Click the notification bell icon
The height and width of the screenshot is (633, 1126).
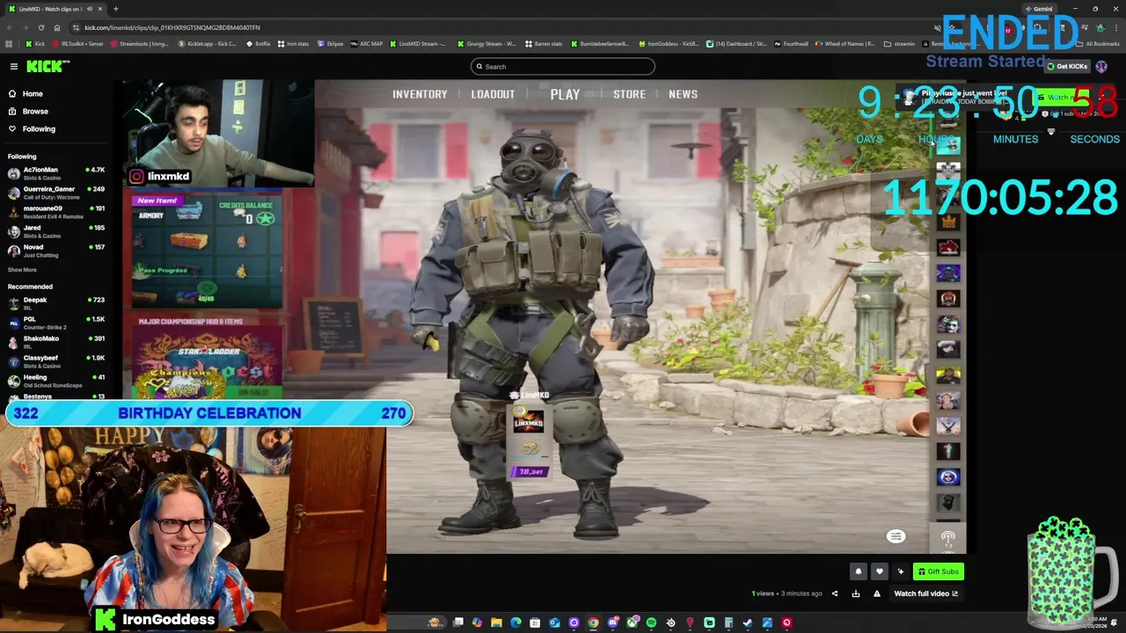[859, 571]
